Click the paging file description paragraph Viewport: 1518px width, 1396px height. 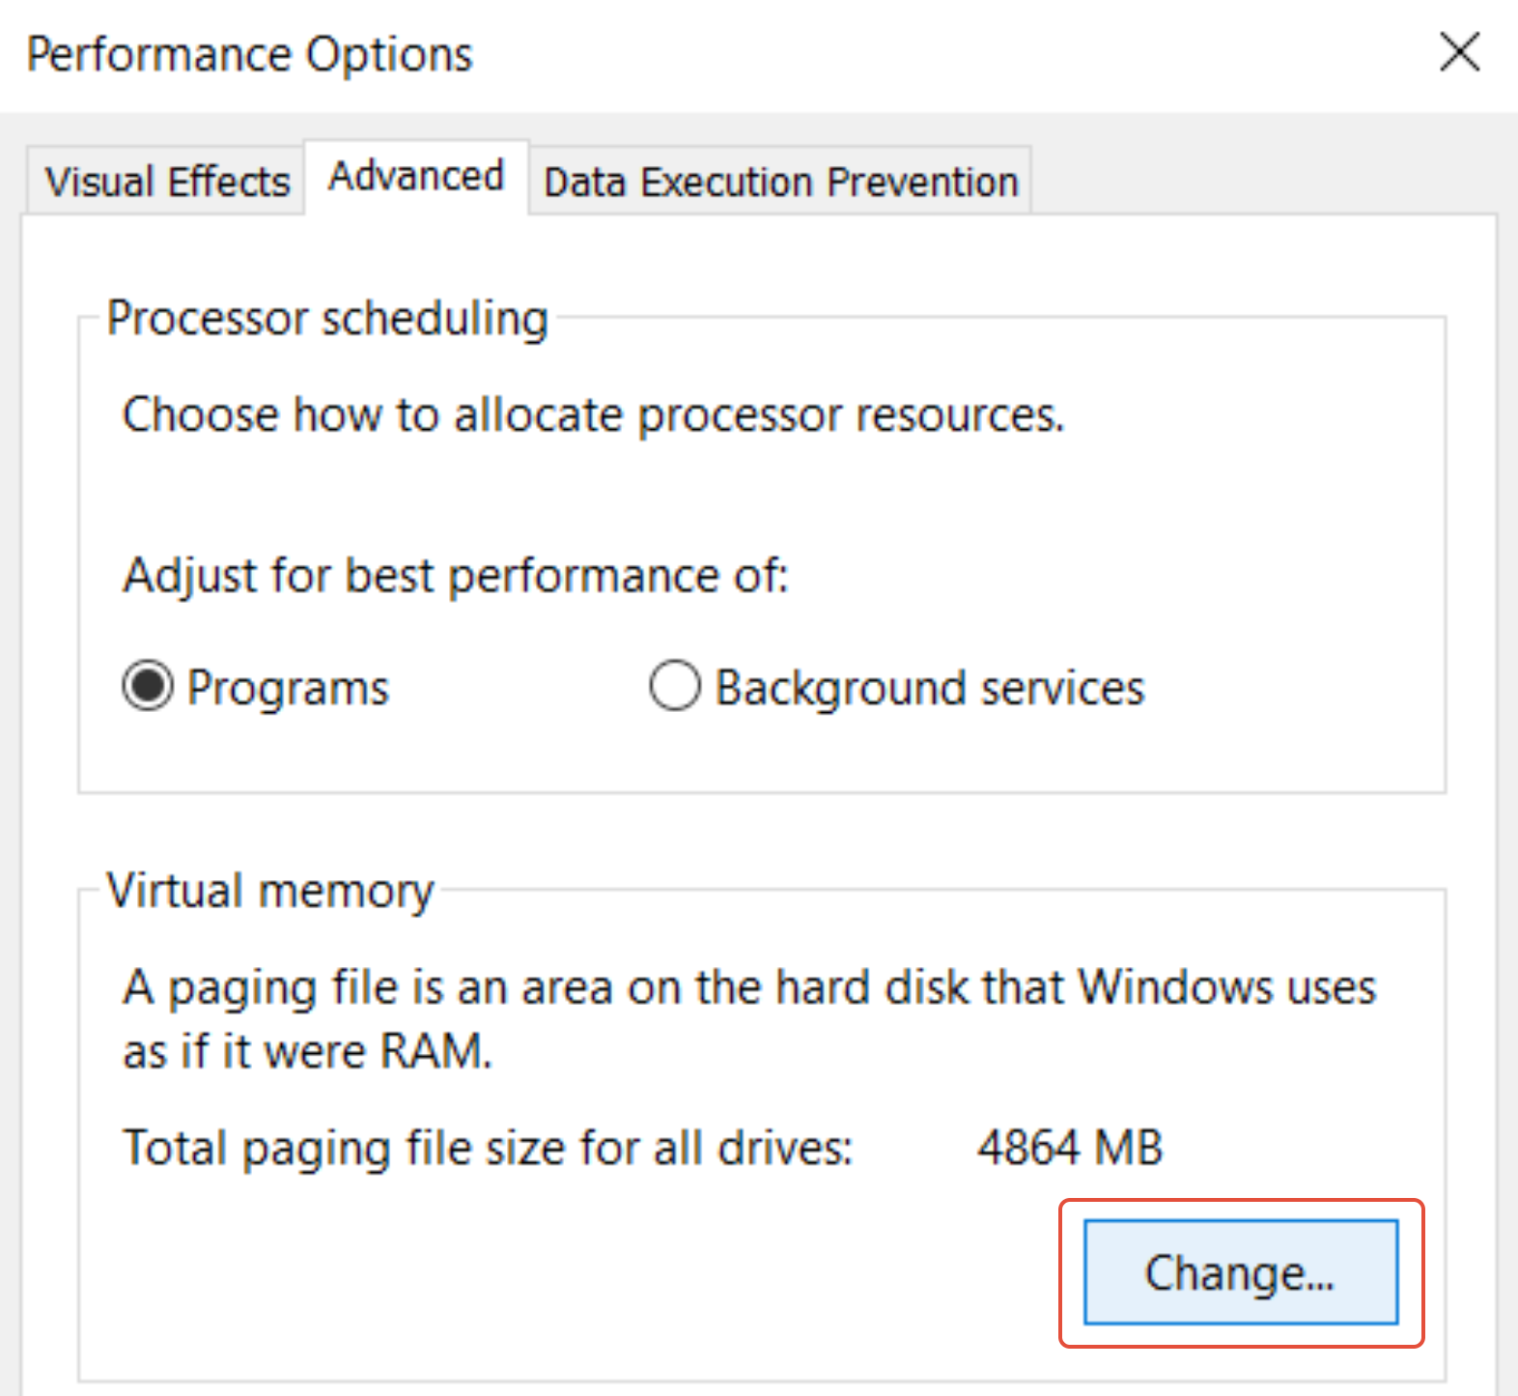pyautogui.click(x=749, y=988)
